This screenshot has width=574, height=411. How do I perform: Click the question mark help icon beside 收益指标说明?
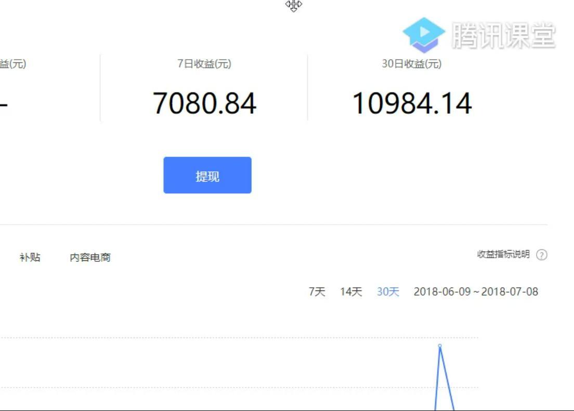(x=542, y=255)
